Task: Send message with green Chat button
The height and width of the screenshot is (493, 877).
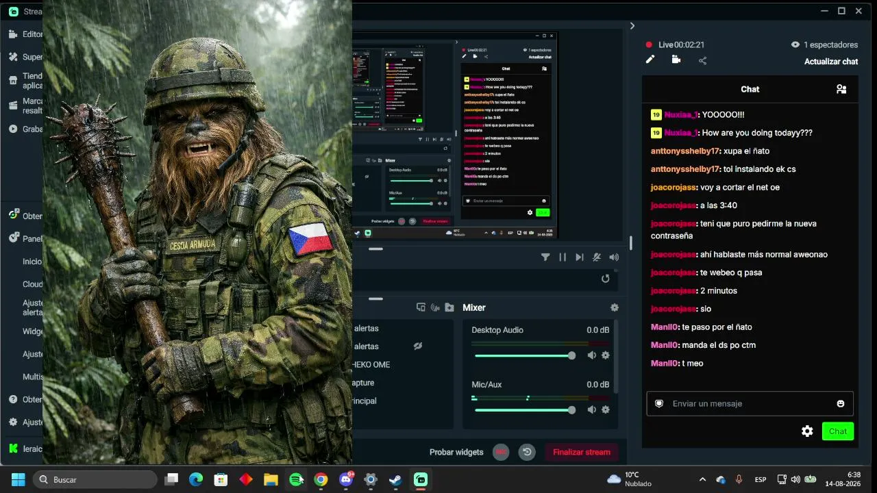Action: pos(838,431)
